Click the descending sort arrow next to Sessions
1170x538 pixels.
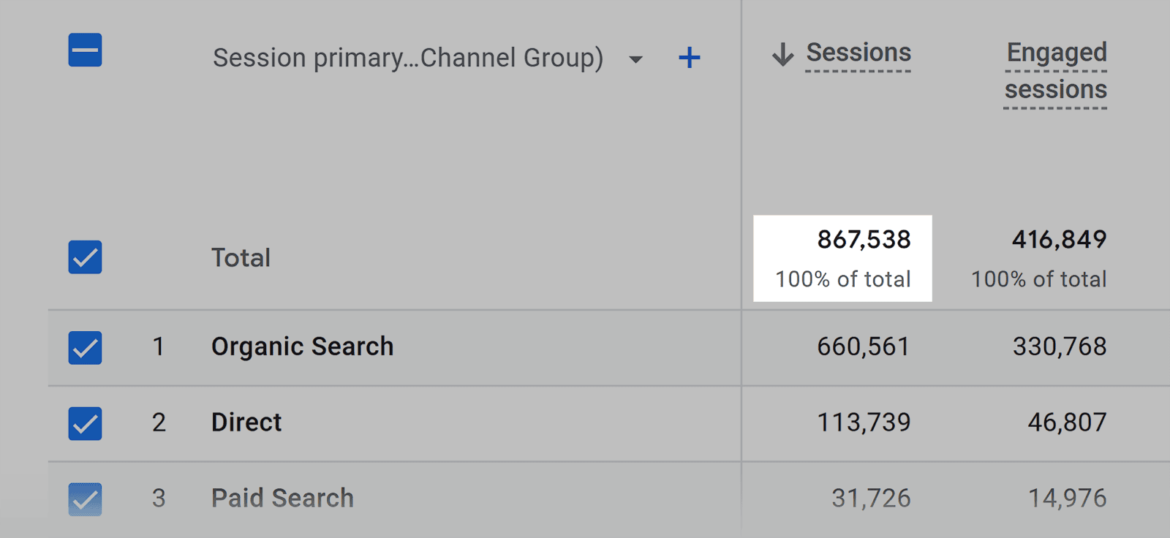pyautogui.click(x=782, y=54)
